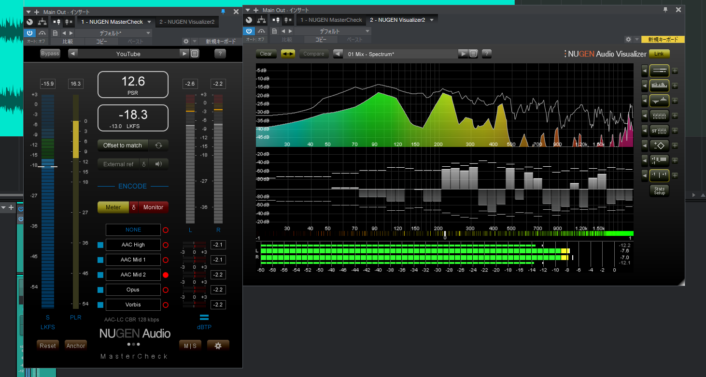Select vectorscope diamond view icon
The width and height of the screenshot is (706, 377).
[x=659, y=145]
